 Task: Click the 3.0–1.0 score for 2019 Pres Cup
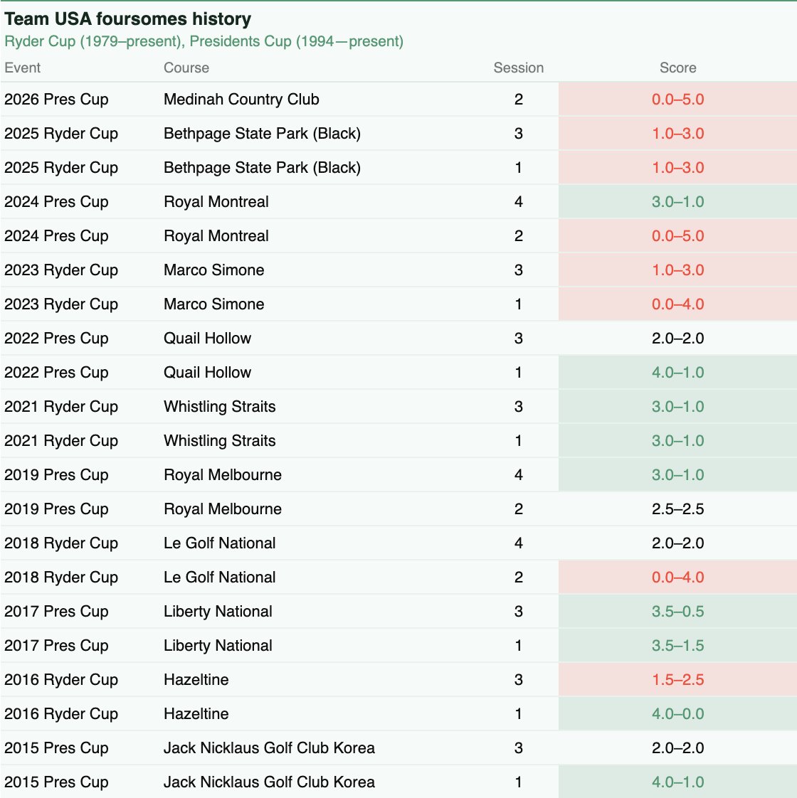(678, 474)
